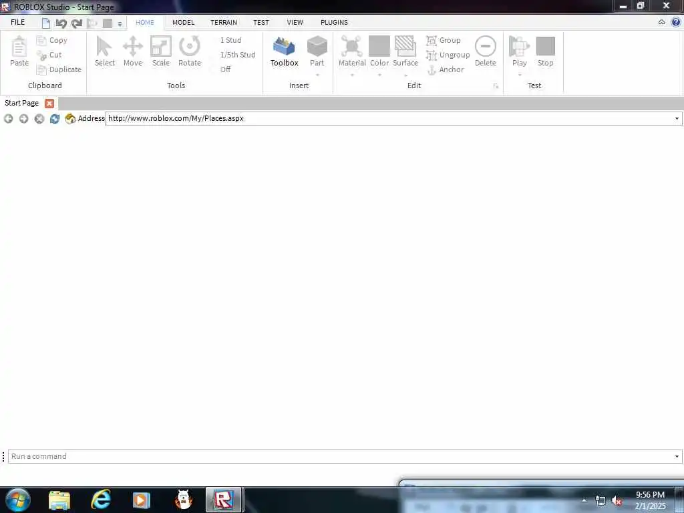The height and width of the screenshot is (513, 684).
Task: Switch to the VIEW ribbon tab
Action: (x=295, y=22)
